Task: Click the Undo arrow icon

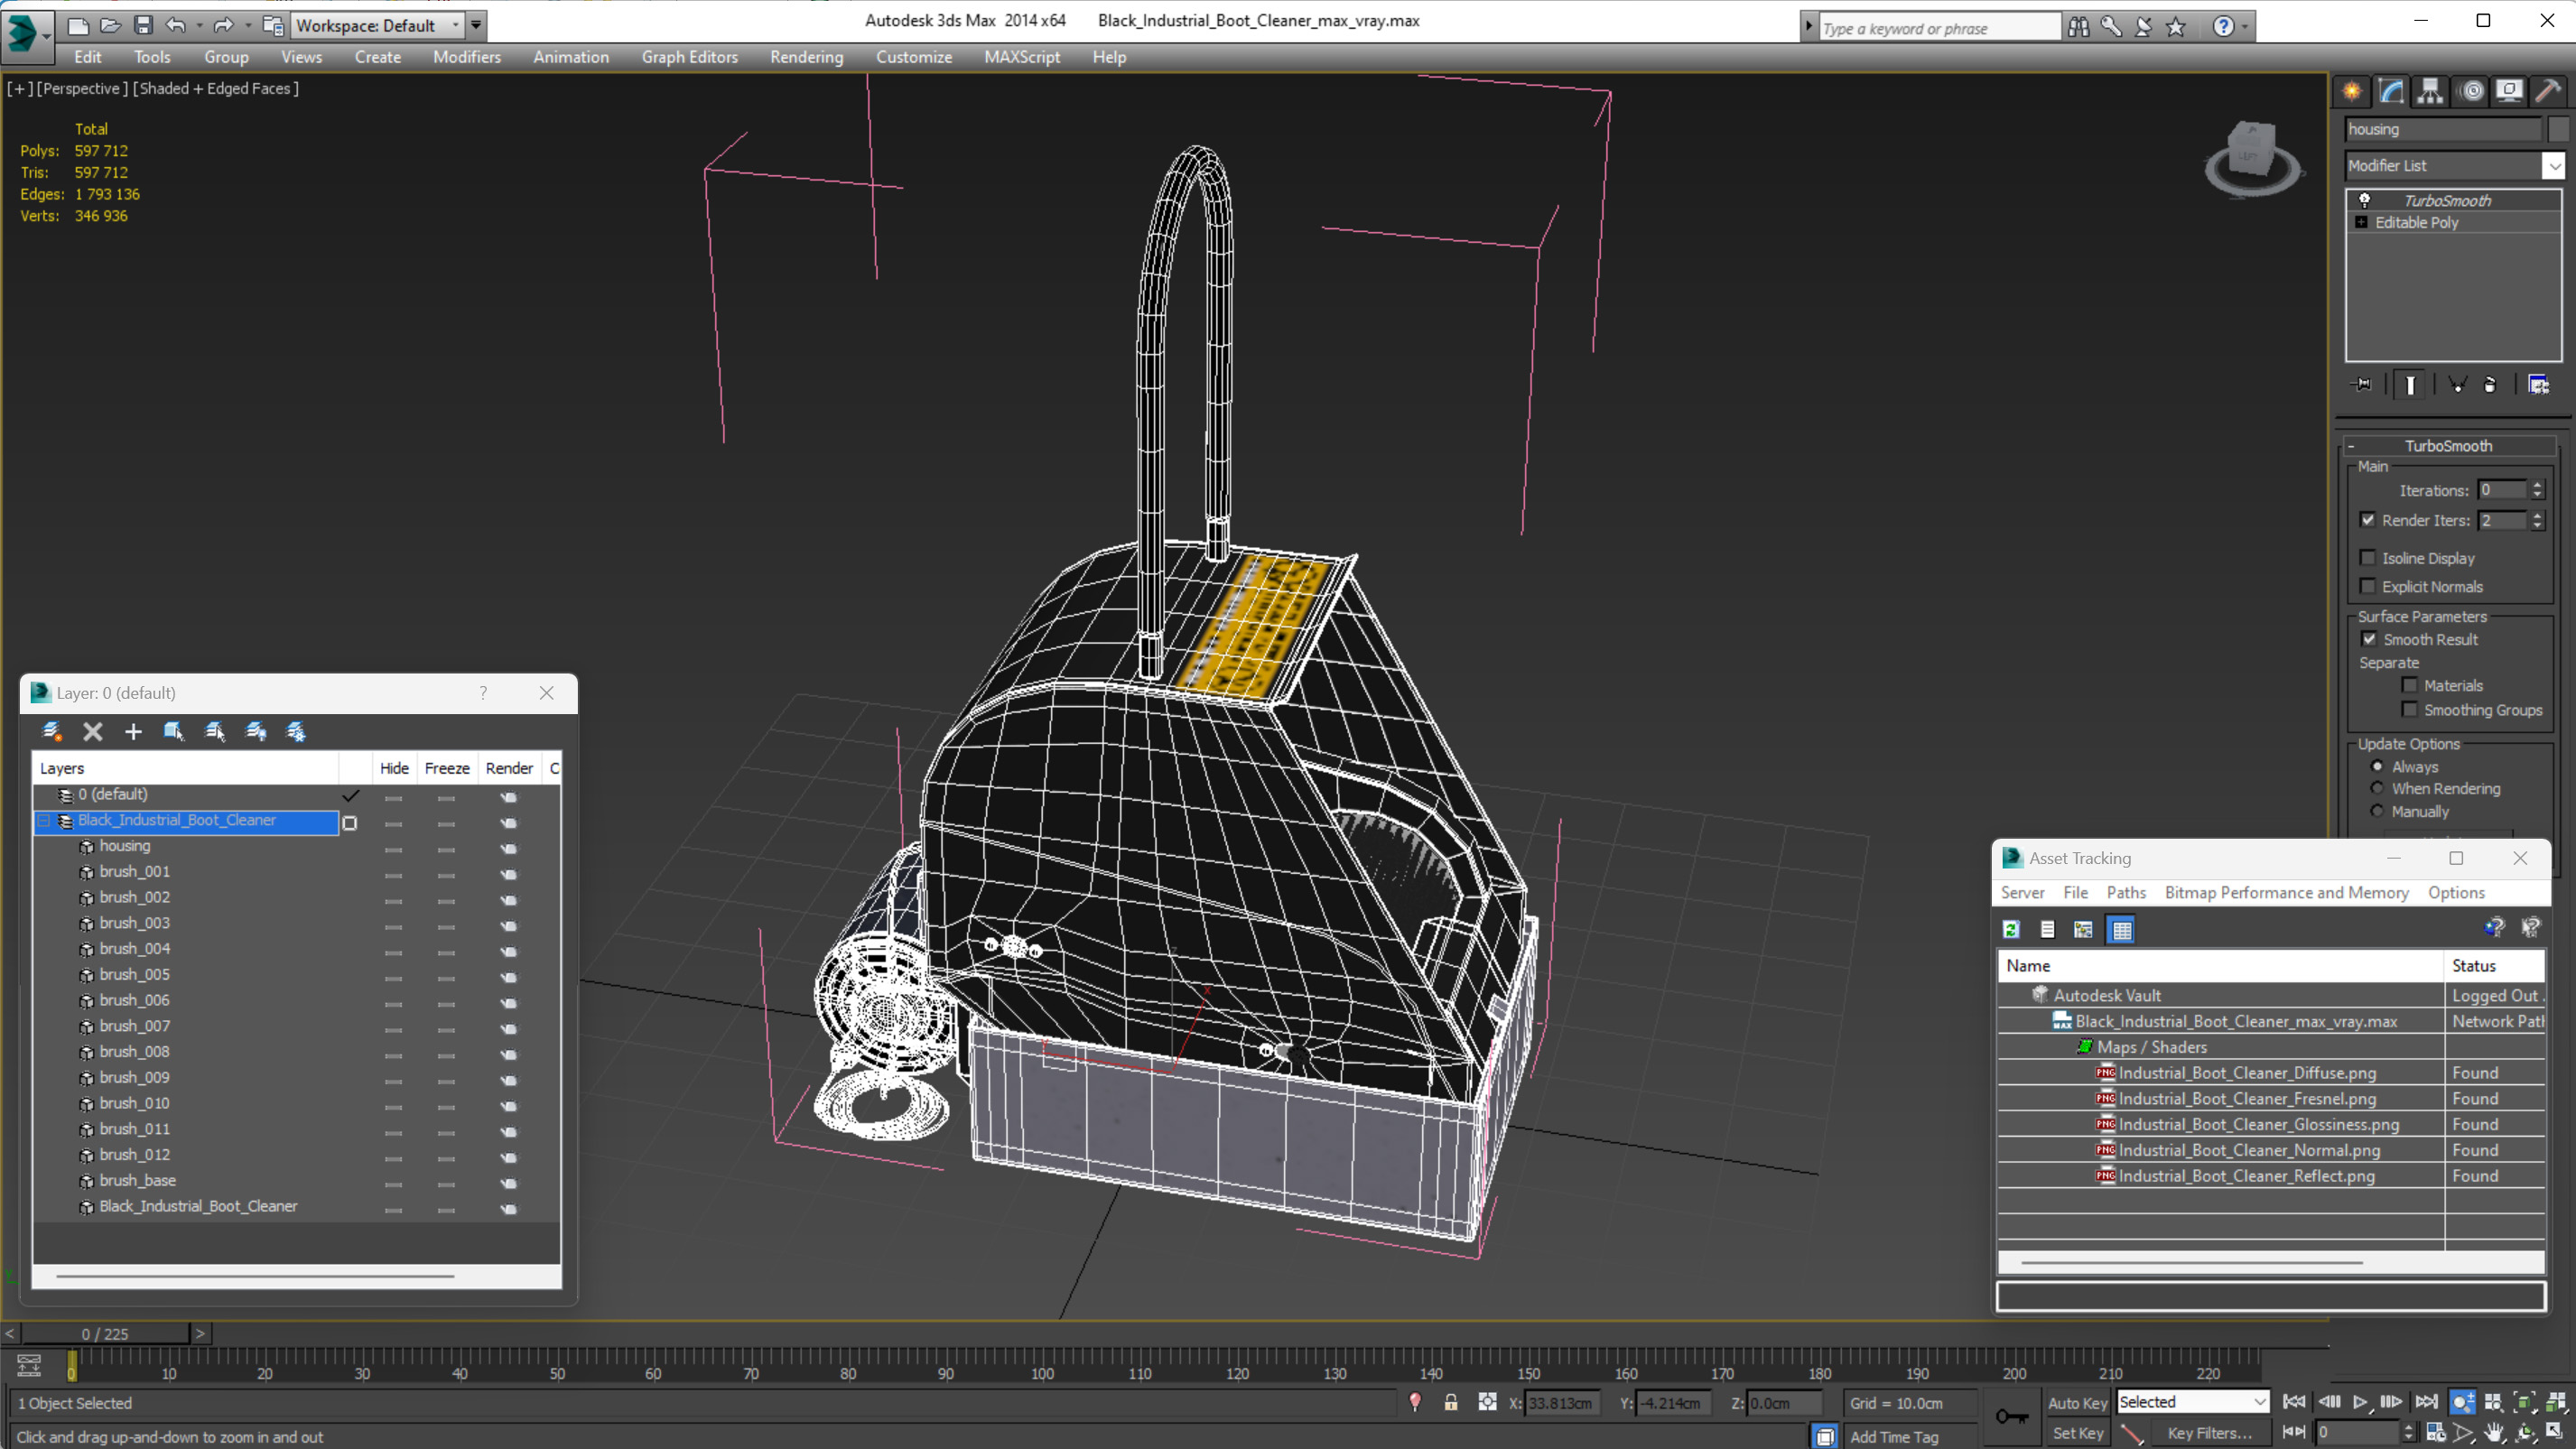Action: tap(176, 25)
